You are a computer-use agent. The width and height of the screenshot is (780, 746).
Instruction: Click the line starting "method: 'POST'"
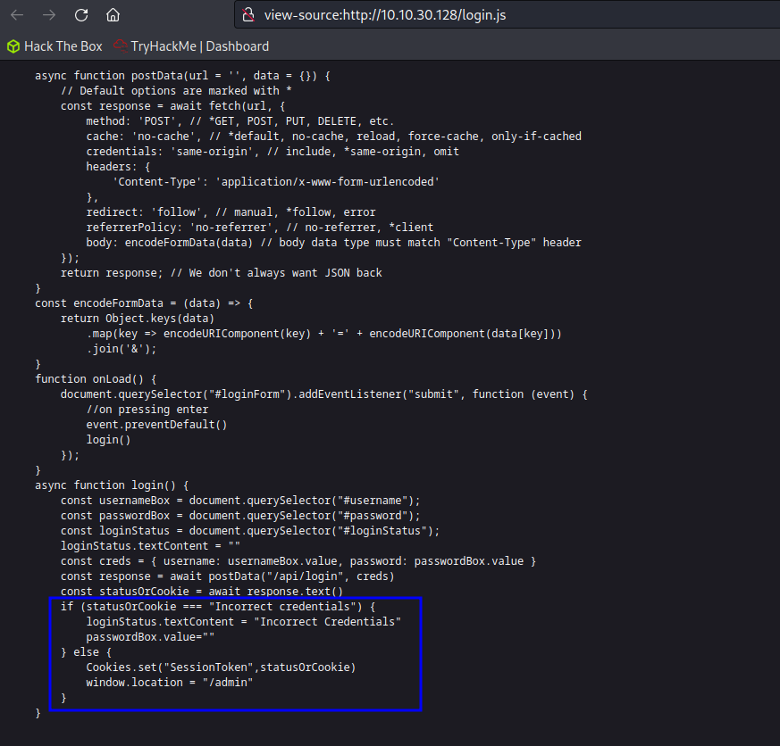[x=239, y=121]
